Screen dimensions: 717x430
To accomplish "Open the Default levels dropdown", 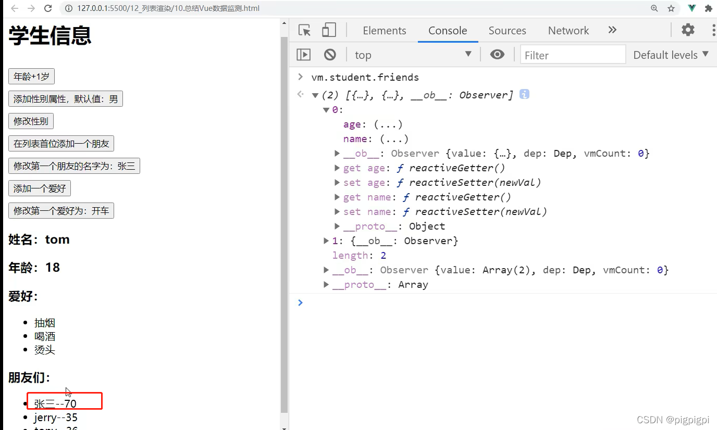I will point(671,55).
